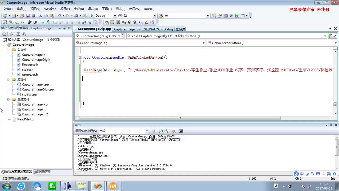The image size is (339, 191).
Task: Collapse the 头文件 folder in the tree
Action: click(8, 50)
